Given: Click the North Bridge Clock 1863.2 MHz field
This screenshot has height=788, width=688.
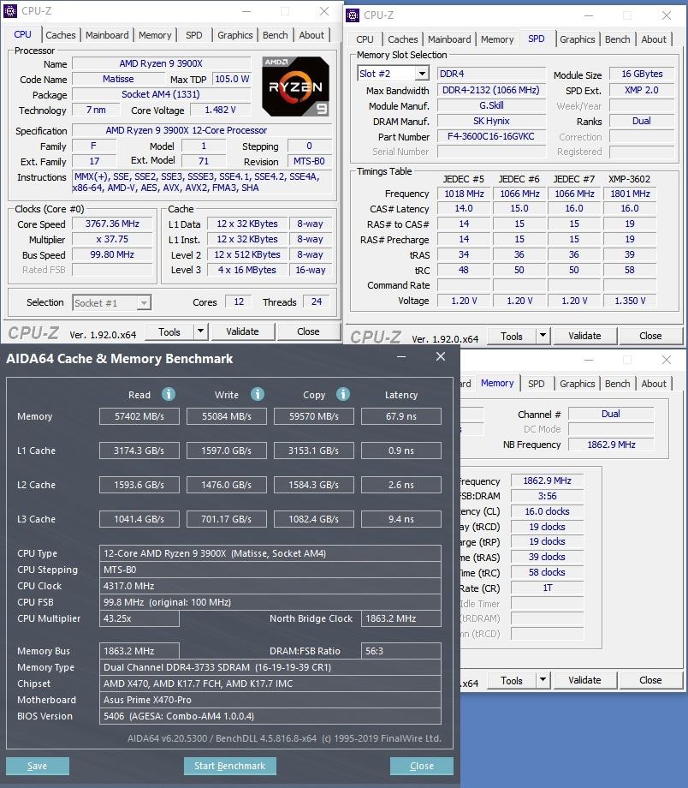Looking at the screenshot, I should click(400, 618).
